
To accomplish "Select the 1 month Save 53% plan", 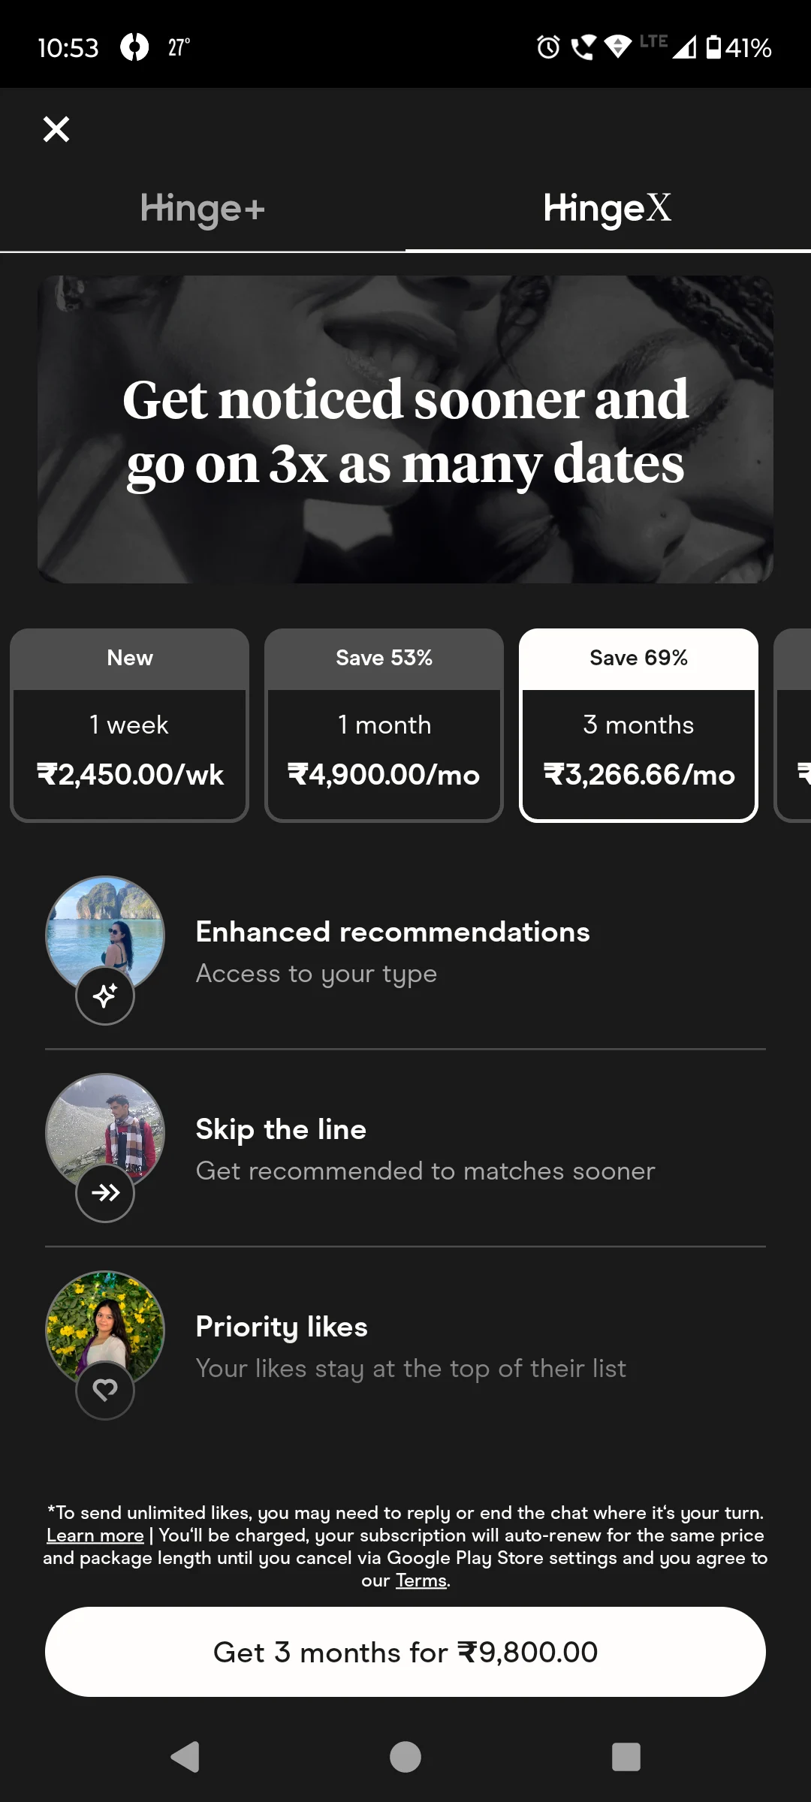I will (384, 725).
